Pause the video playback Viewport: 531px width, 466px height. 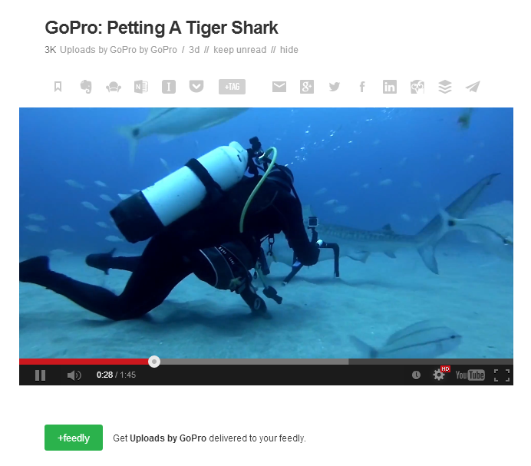tap(41, 375)
